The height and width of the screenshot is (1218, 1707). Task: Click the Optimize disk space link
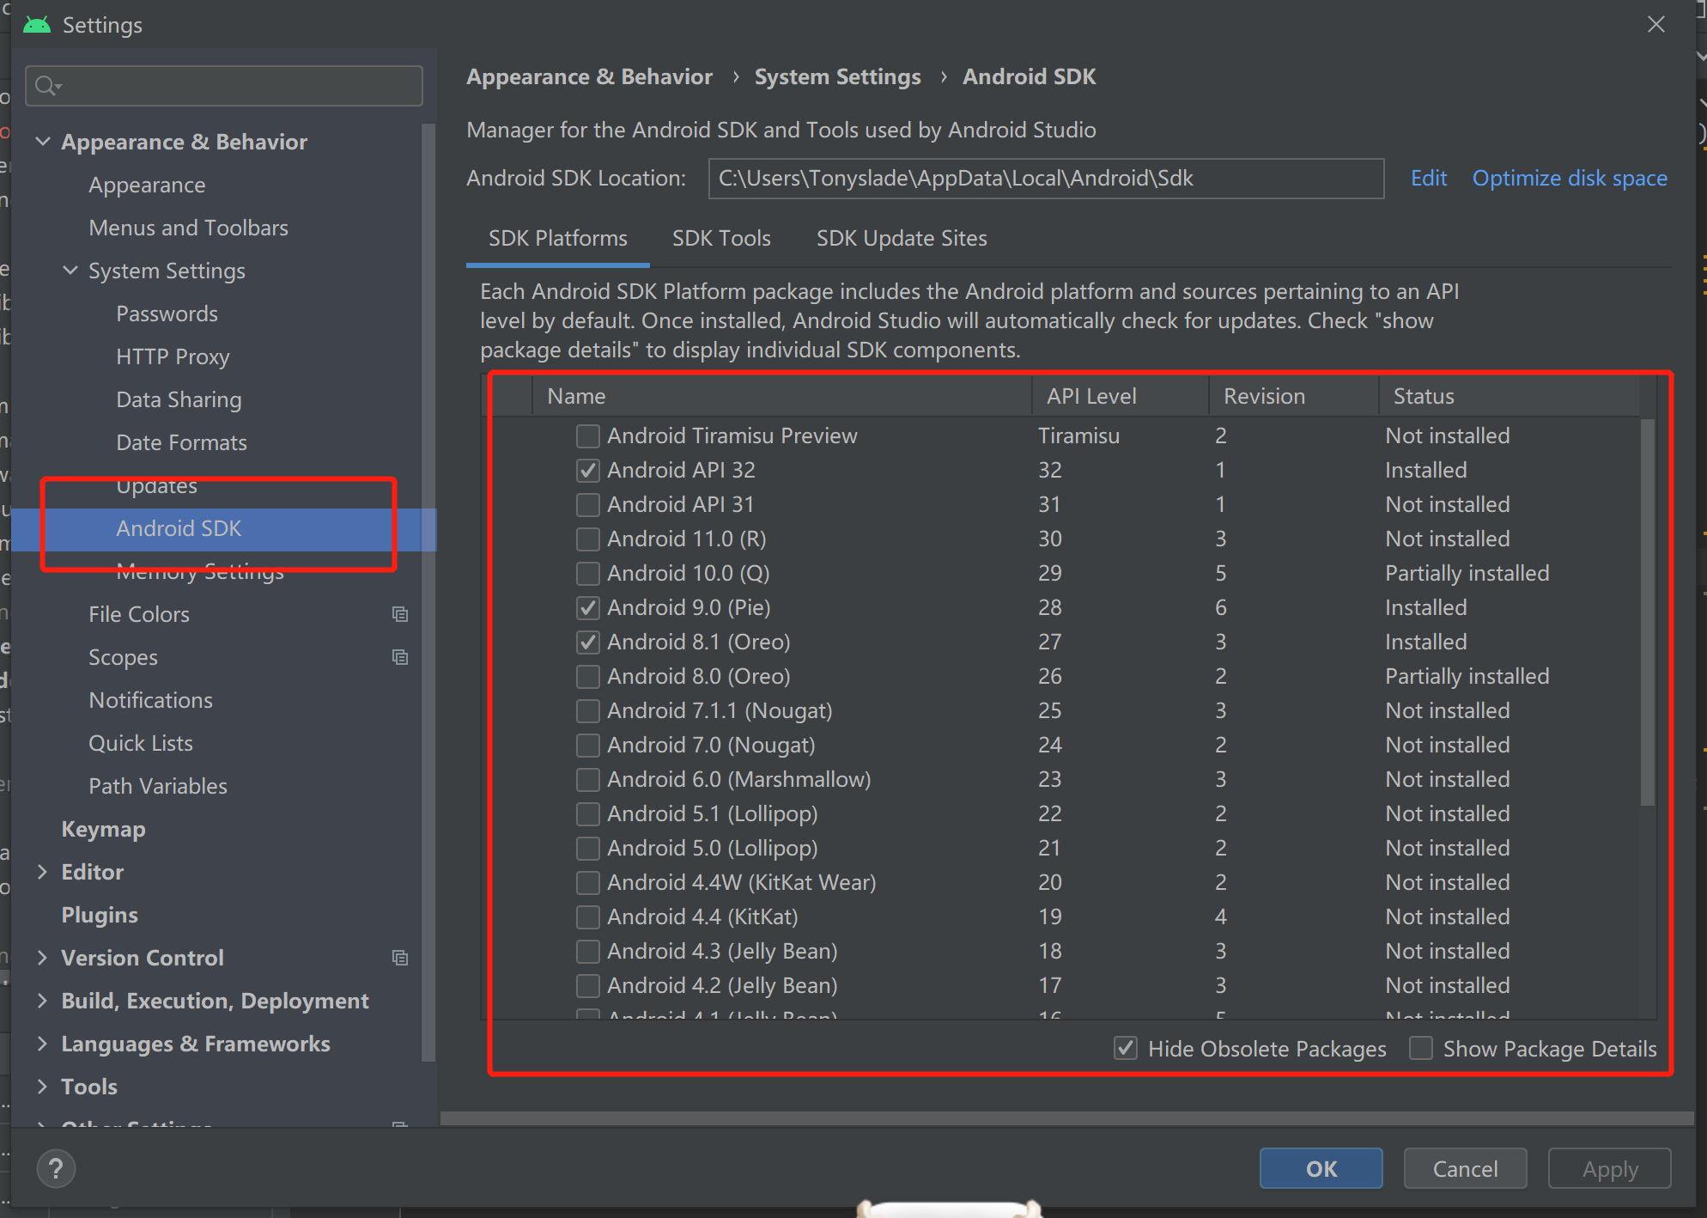point(1570,178)
